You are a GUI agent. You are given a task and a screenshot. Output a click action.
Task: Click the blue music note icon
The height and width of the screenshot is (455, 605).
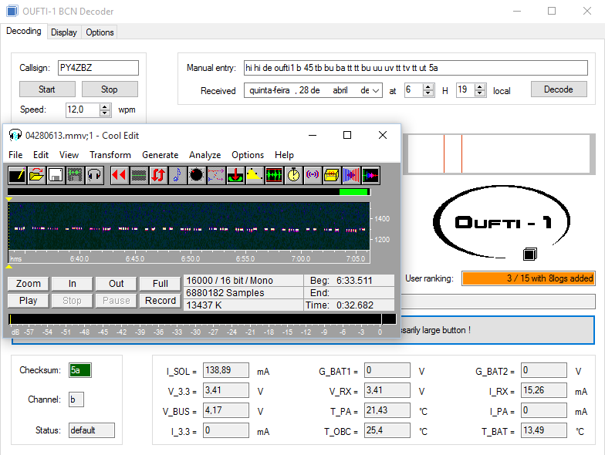click(177, 175)
